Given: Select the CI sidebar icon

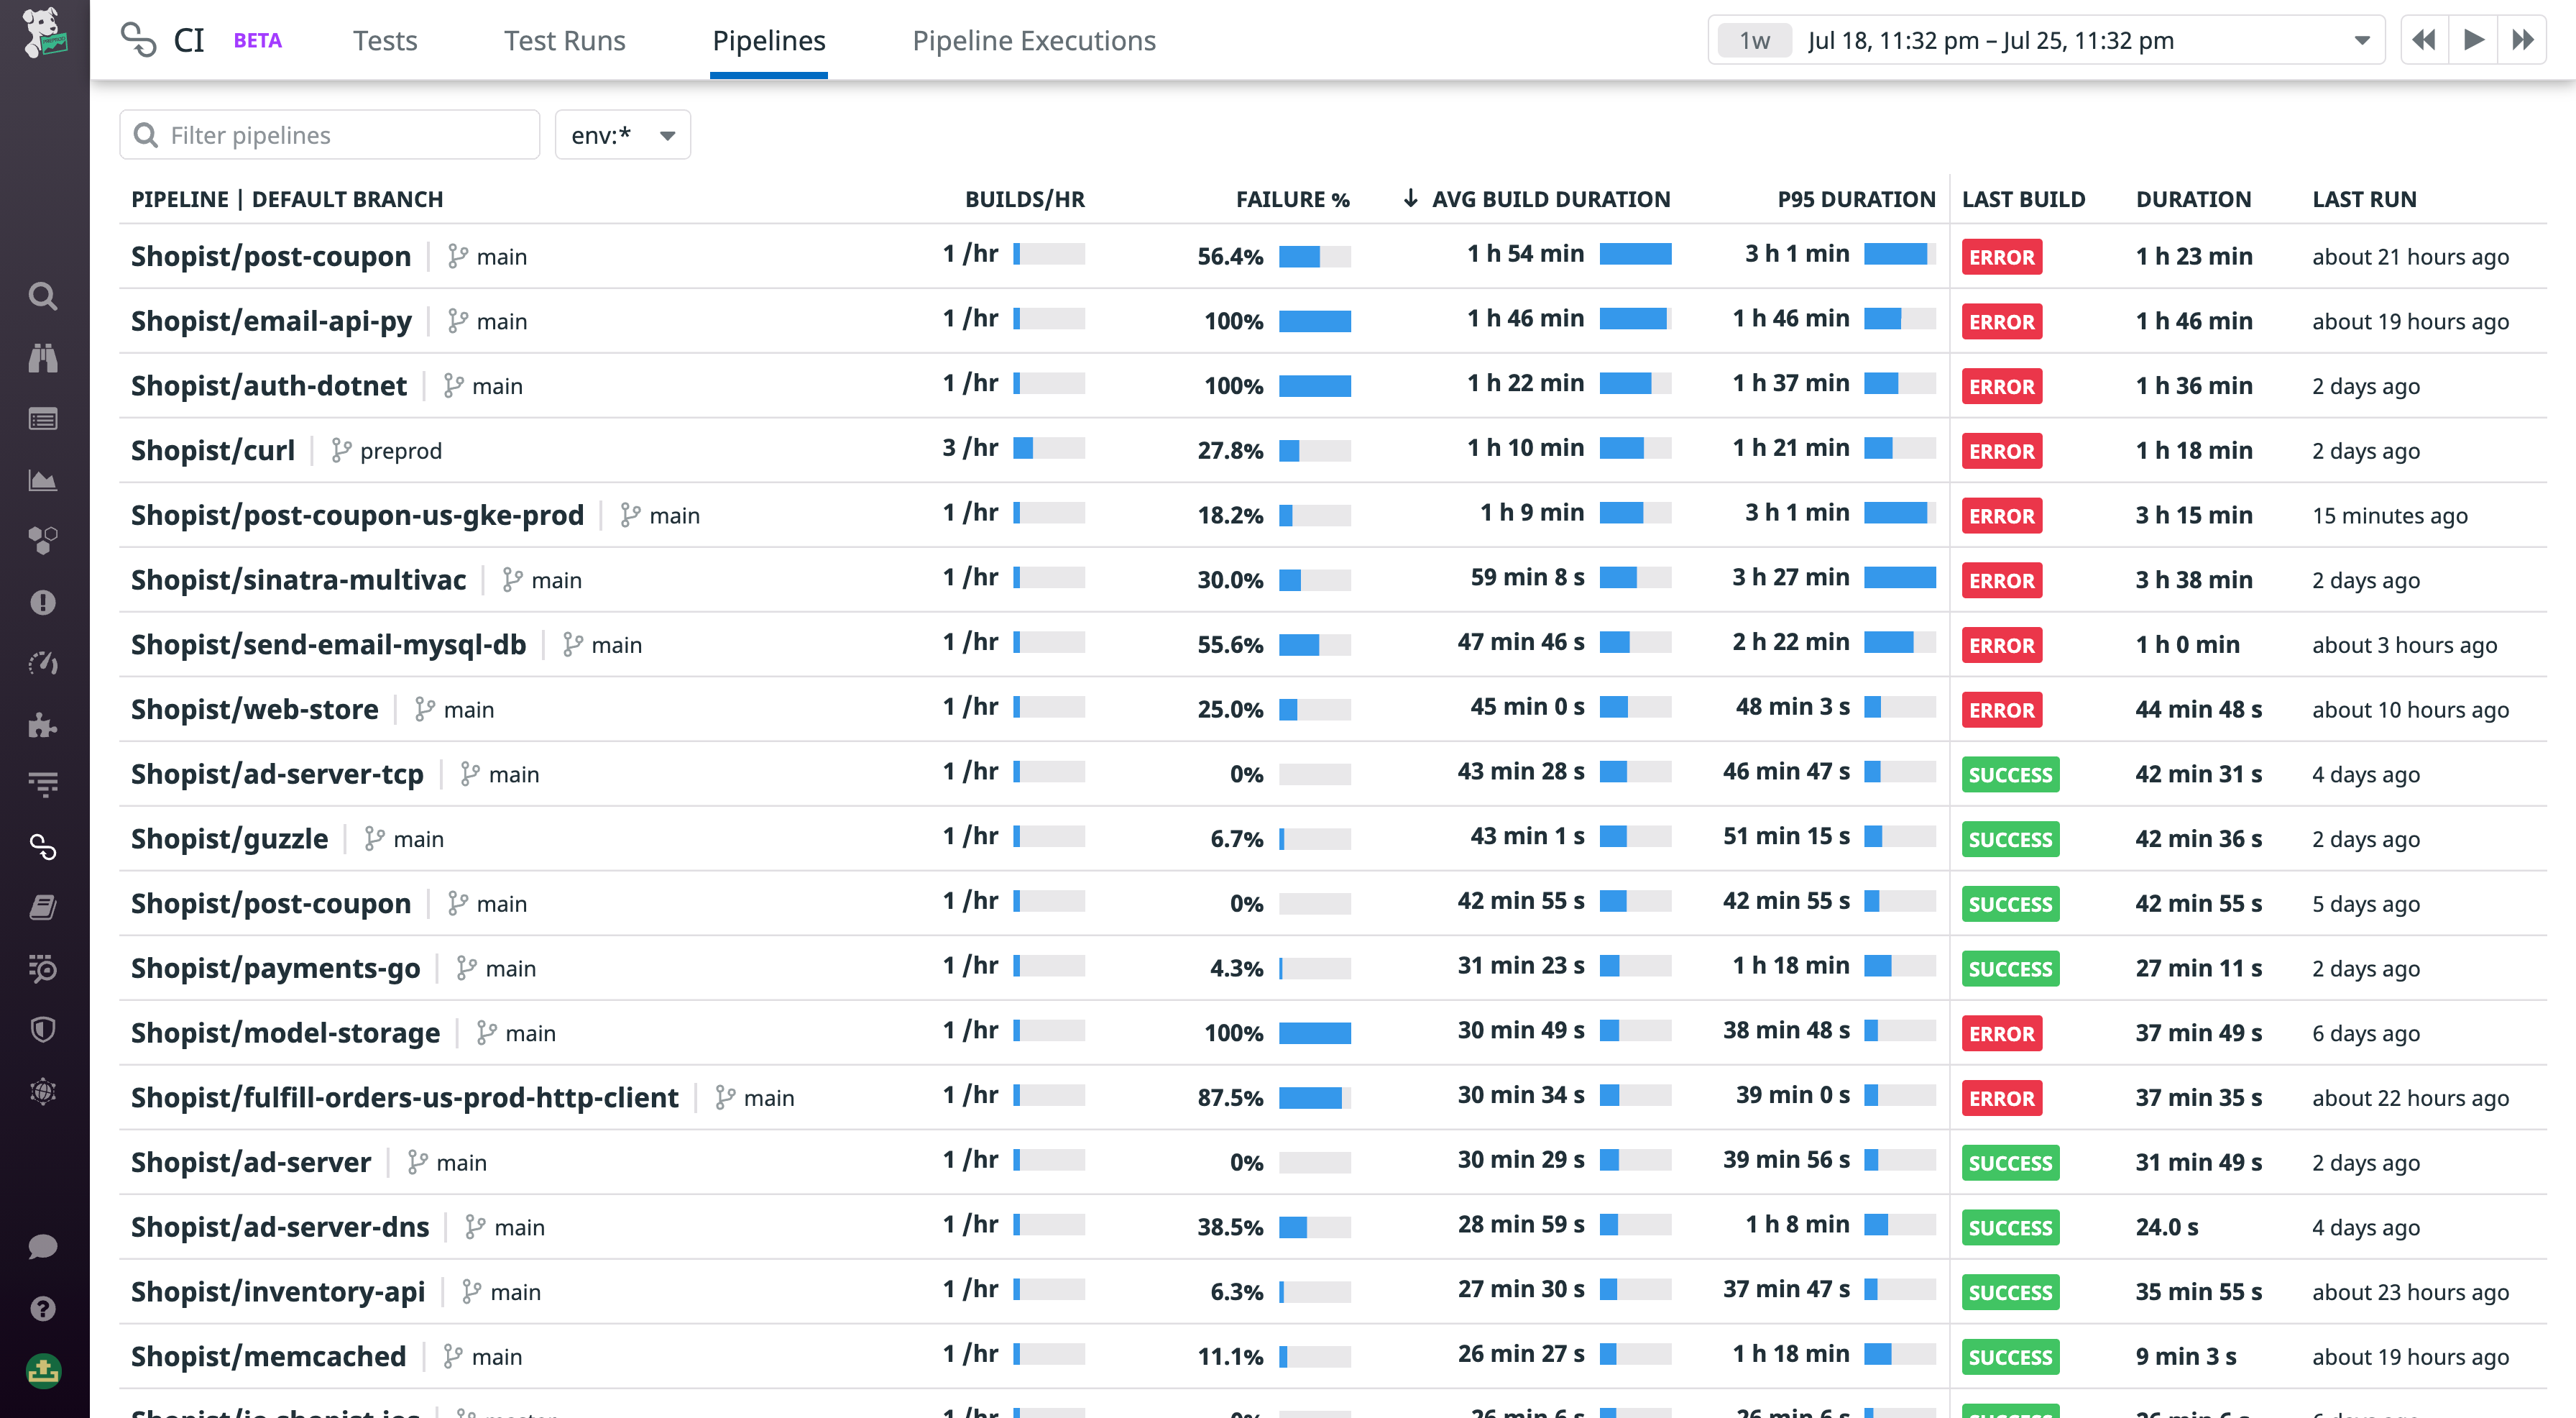Looking at the screenshot, I should (44, 848).
